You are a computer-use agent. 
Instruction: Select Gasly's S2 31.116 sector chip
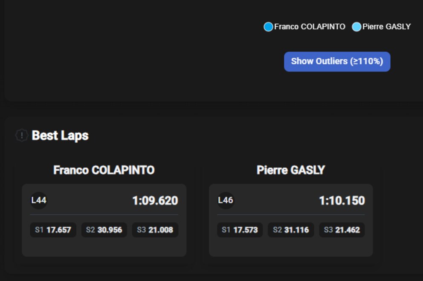[x=291, y=230]
